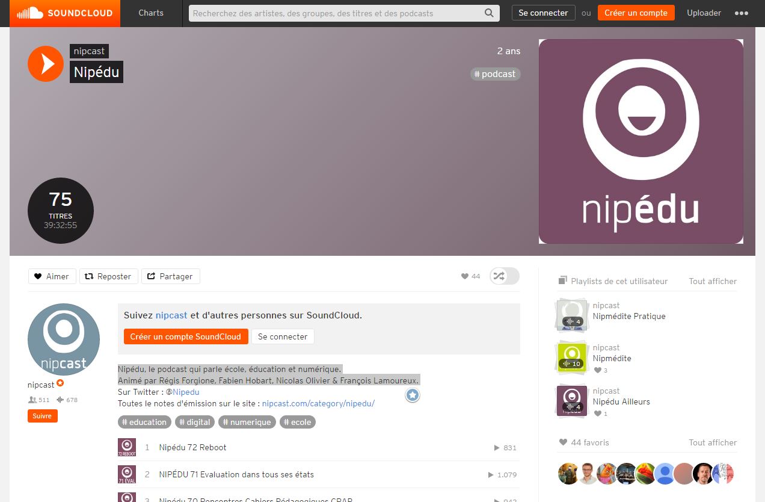
Task: Click the Nipédu 72 Reboot artwork
Action: [127, 447]
